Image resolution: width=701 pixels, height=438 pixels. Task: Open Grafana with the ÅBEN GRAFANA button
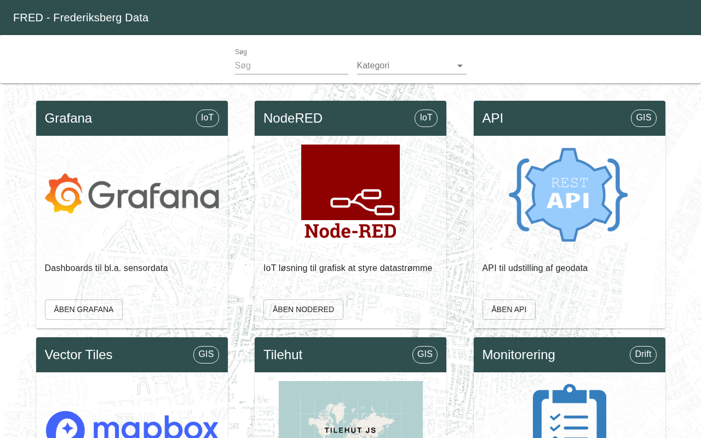pos(84,309)
